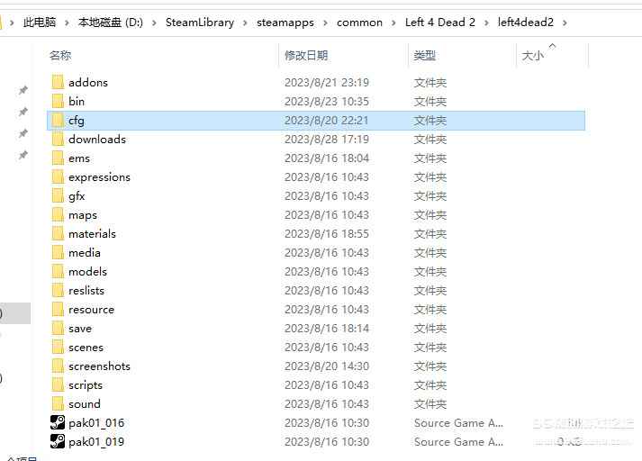The image size is (642, 461).
Task: Expand chevron after common breadcrumb
Action: pyautogui.click(x=393, y=23)
